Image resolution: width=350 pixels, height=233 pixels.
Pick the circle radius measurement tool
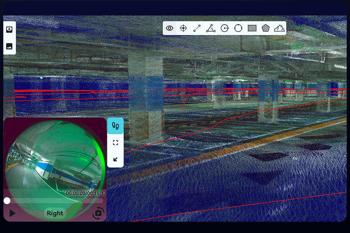click(x=225, y=28)
